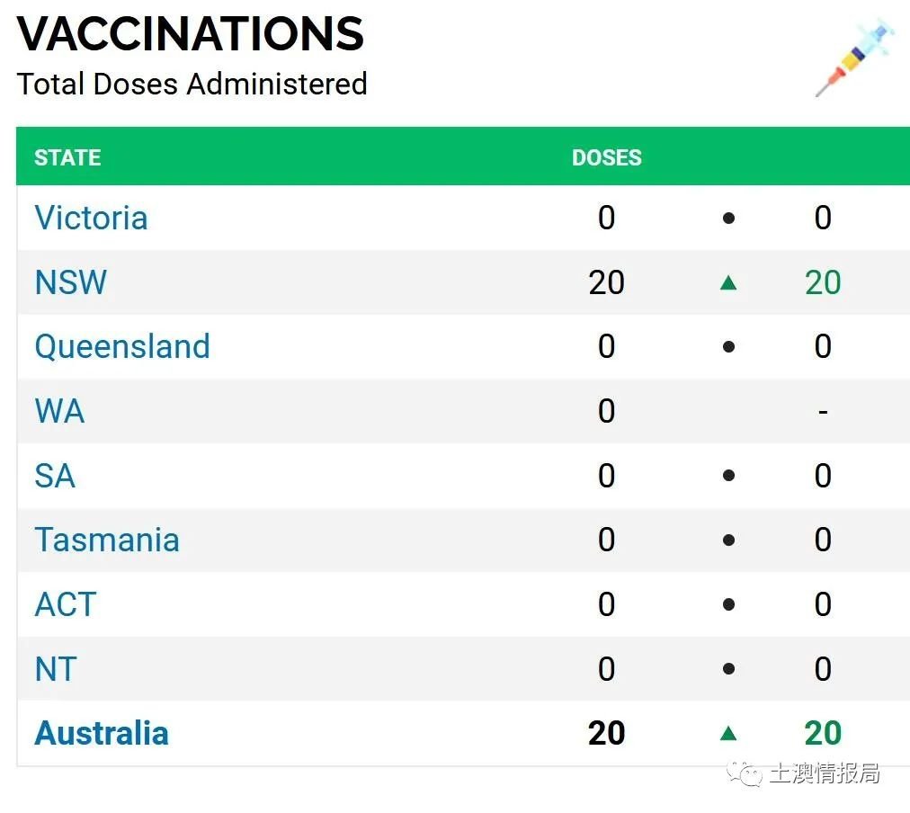Open the Australia total link
Screen dimensions: 910x813
click(x=102, y=734)
